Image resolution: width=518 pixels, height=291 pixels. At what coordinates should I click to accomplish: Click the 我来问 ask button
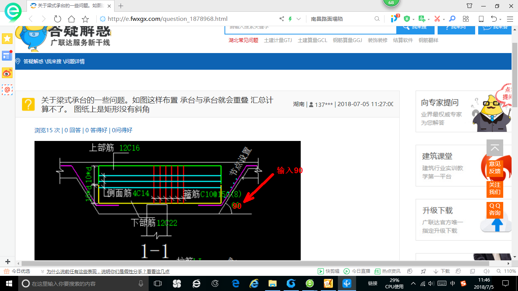click(x=456, y=30)
